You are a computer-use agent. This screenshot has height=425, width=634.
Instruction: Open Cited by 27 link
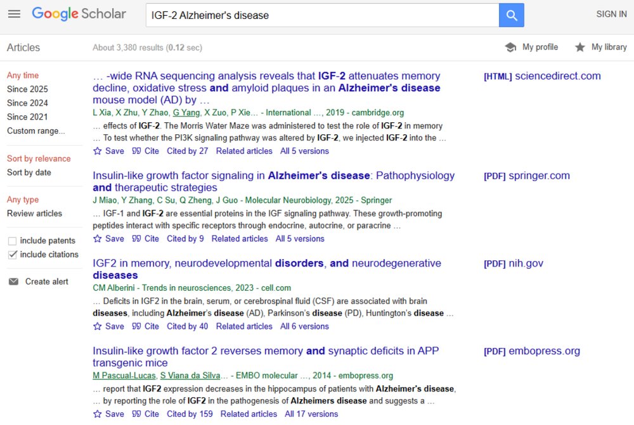[x=187, y=151]
